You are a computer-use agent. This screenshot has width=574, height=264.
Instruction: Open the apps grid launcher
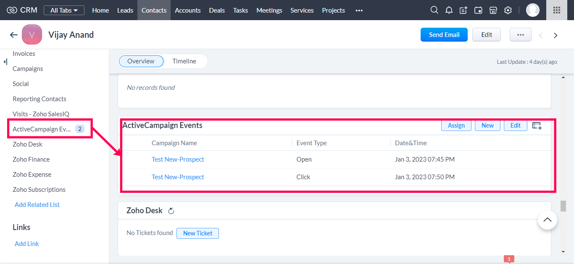click(557, 10)
